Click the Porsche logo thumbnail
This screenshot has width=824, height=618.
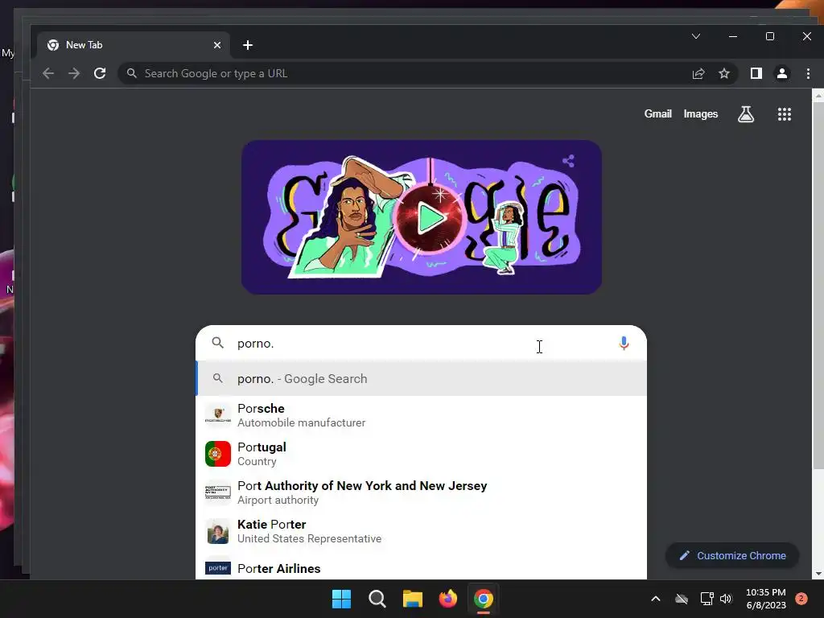[218, 415]
